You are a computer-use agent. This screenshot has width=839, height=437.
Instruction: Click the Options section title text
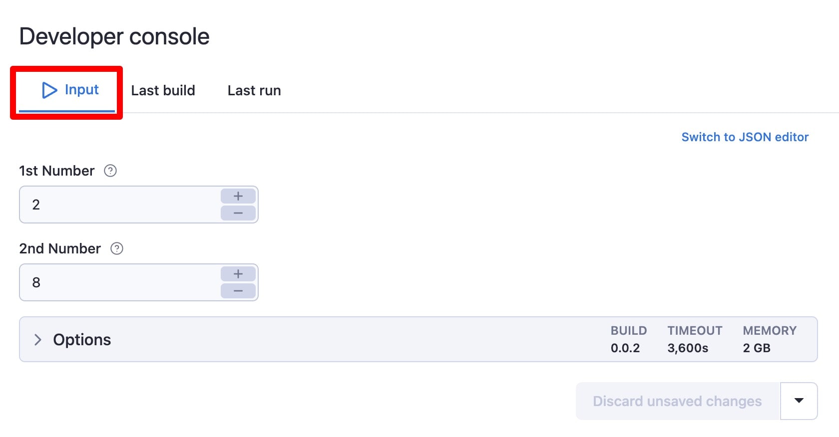point(82,340)
